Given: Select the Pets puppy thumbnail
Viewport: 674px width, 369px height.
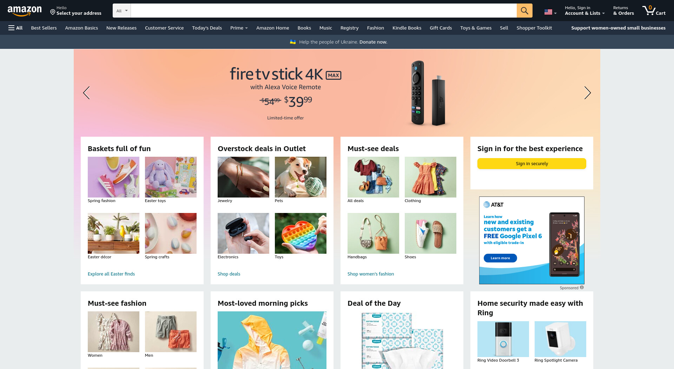Looking at the screenshot, I should [300, 177].
